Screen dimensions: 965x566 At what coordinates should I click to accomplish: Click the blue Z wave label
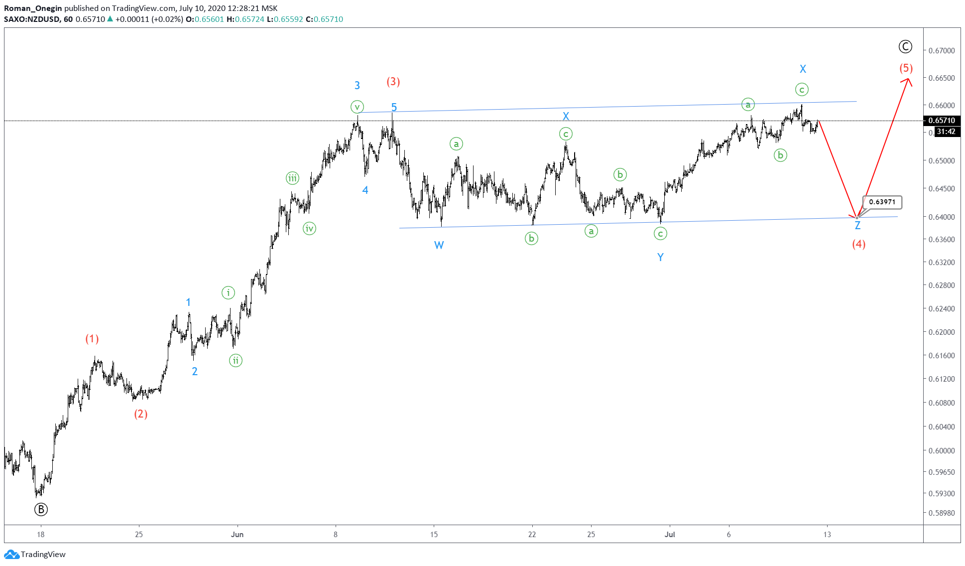coord(857,226)
